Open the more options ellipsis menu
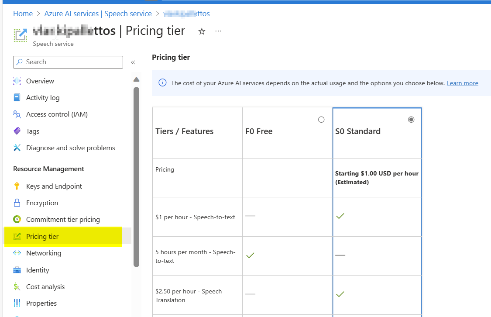The image size is (491, 317). 218,31
